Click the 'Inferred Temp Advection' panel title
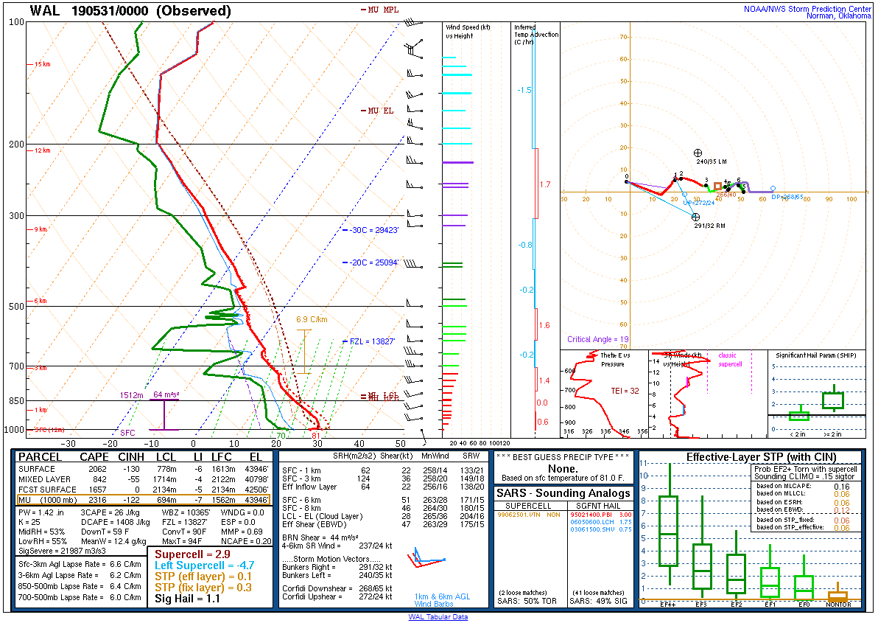Image resolution: width=878 pixels, height=623 pixels. (536, 34)
